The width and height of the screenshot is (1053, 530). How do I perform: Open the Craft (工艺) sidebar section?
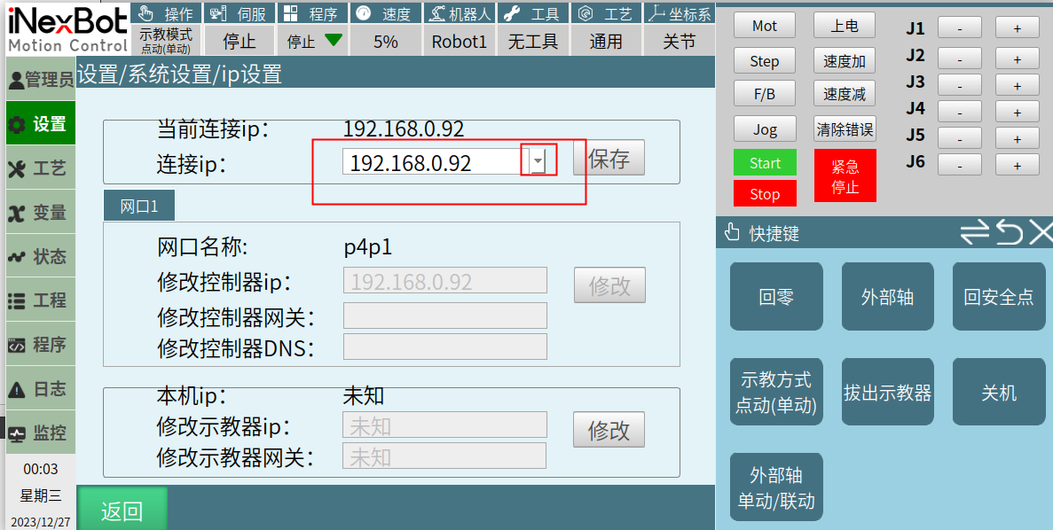click(x=40, y=168)
